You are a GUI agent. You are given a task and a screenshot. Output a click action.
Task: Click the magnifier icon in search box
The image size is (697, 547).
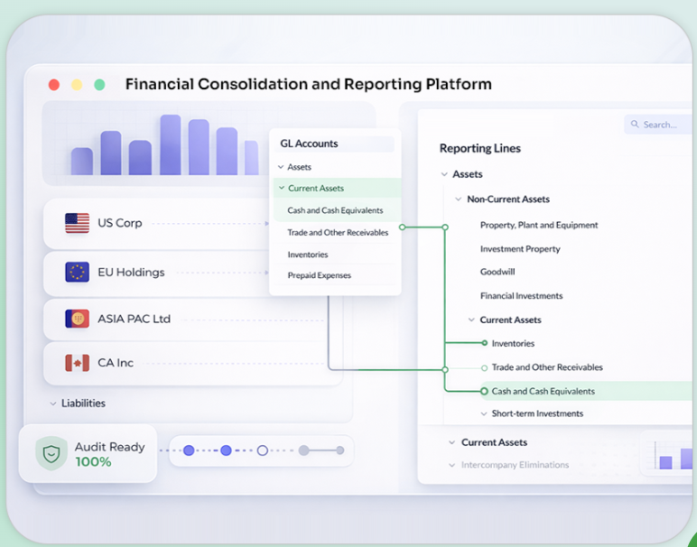635,125
